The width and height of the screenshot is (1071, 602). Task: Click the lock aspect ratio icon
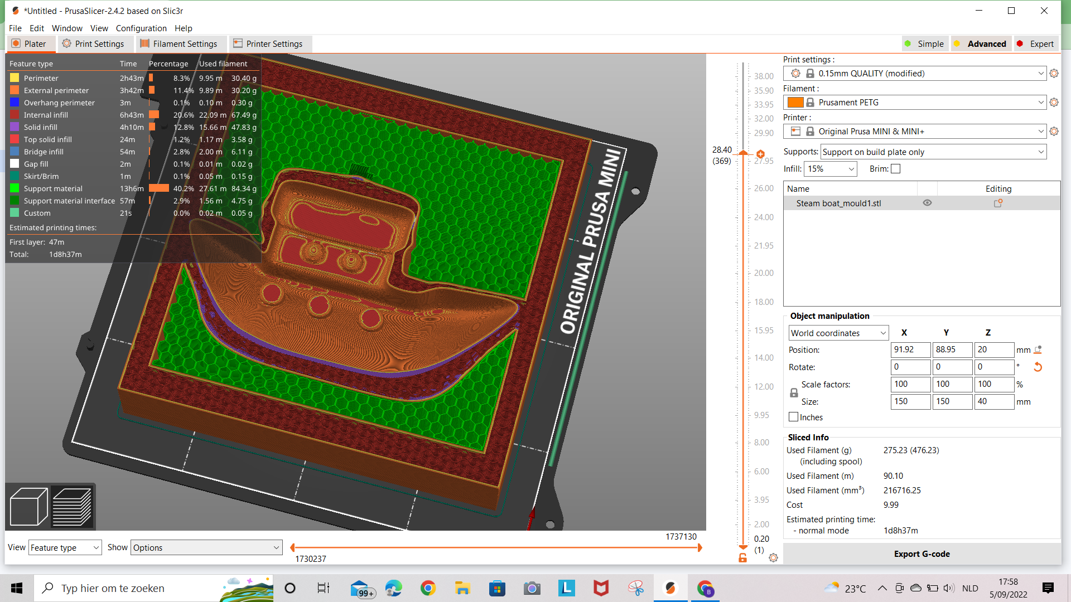click(x=794, y=392)
